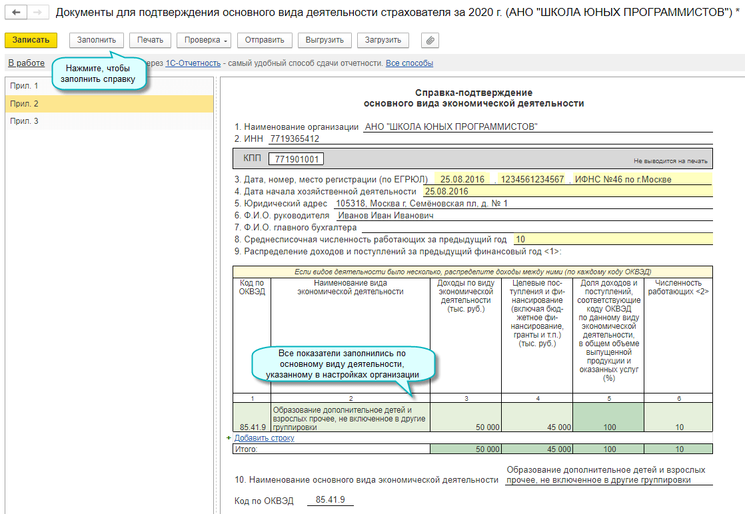The width and height of the screenshot is (745, 514).
Task: Select share cell 100 in activity row
Action: 608,417
